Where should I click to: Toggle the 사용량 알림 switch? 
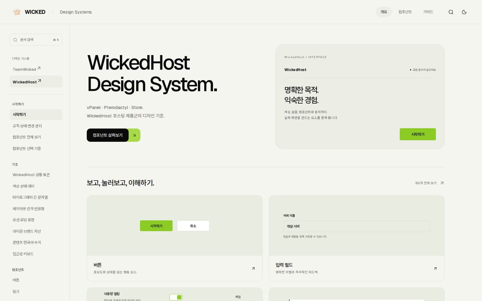point(176,297)
